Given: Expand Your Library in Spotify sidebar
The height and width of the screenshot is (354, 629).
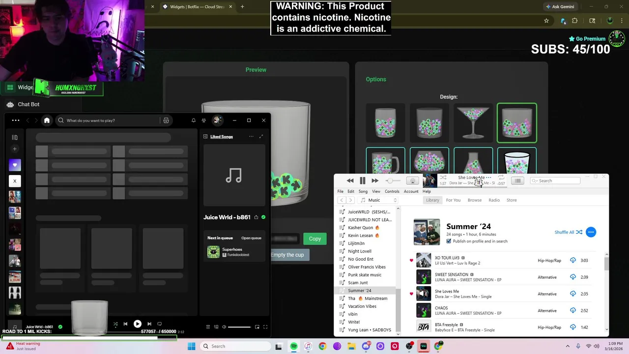Looking at the screenshot, I should pyautogui.click(x=15, y=138).
